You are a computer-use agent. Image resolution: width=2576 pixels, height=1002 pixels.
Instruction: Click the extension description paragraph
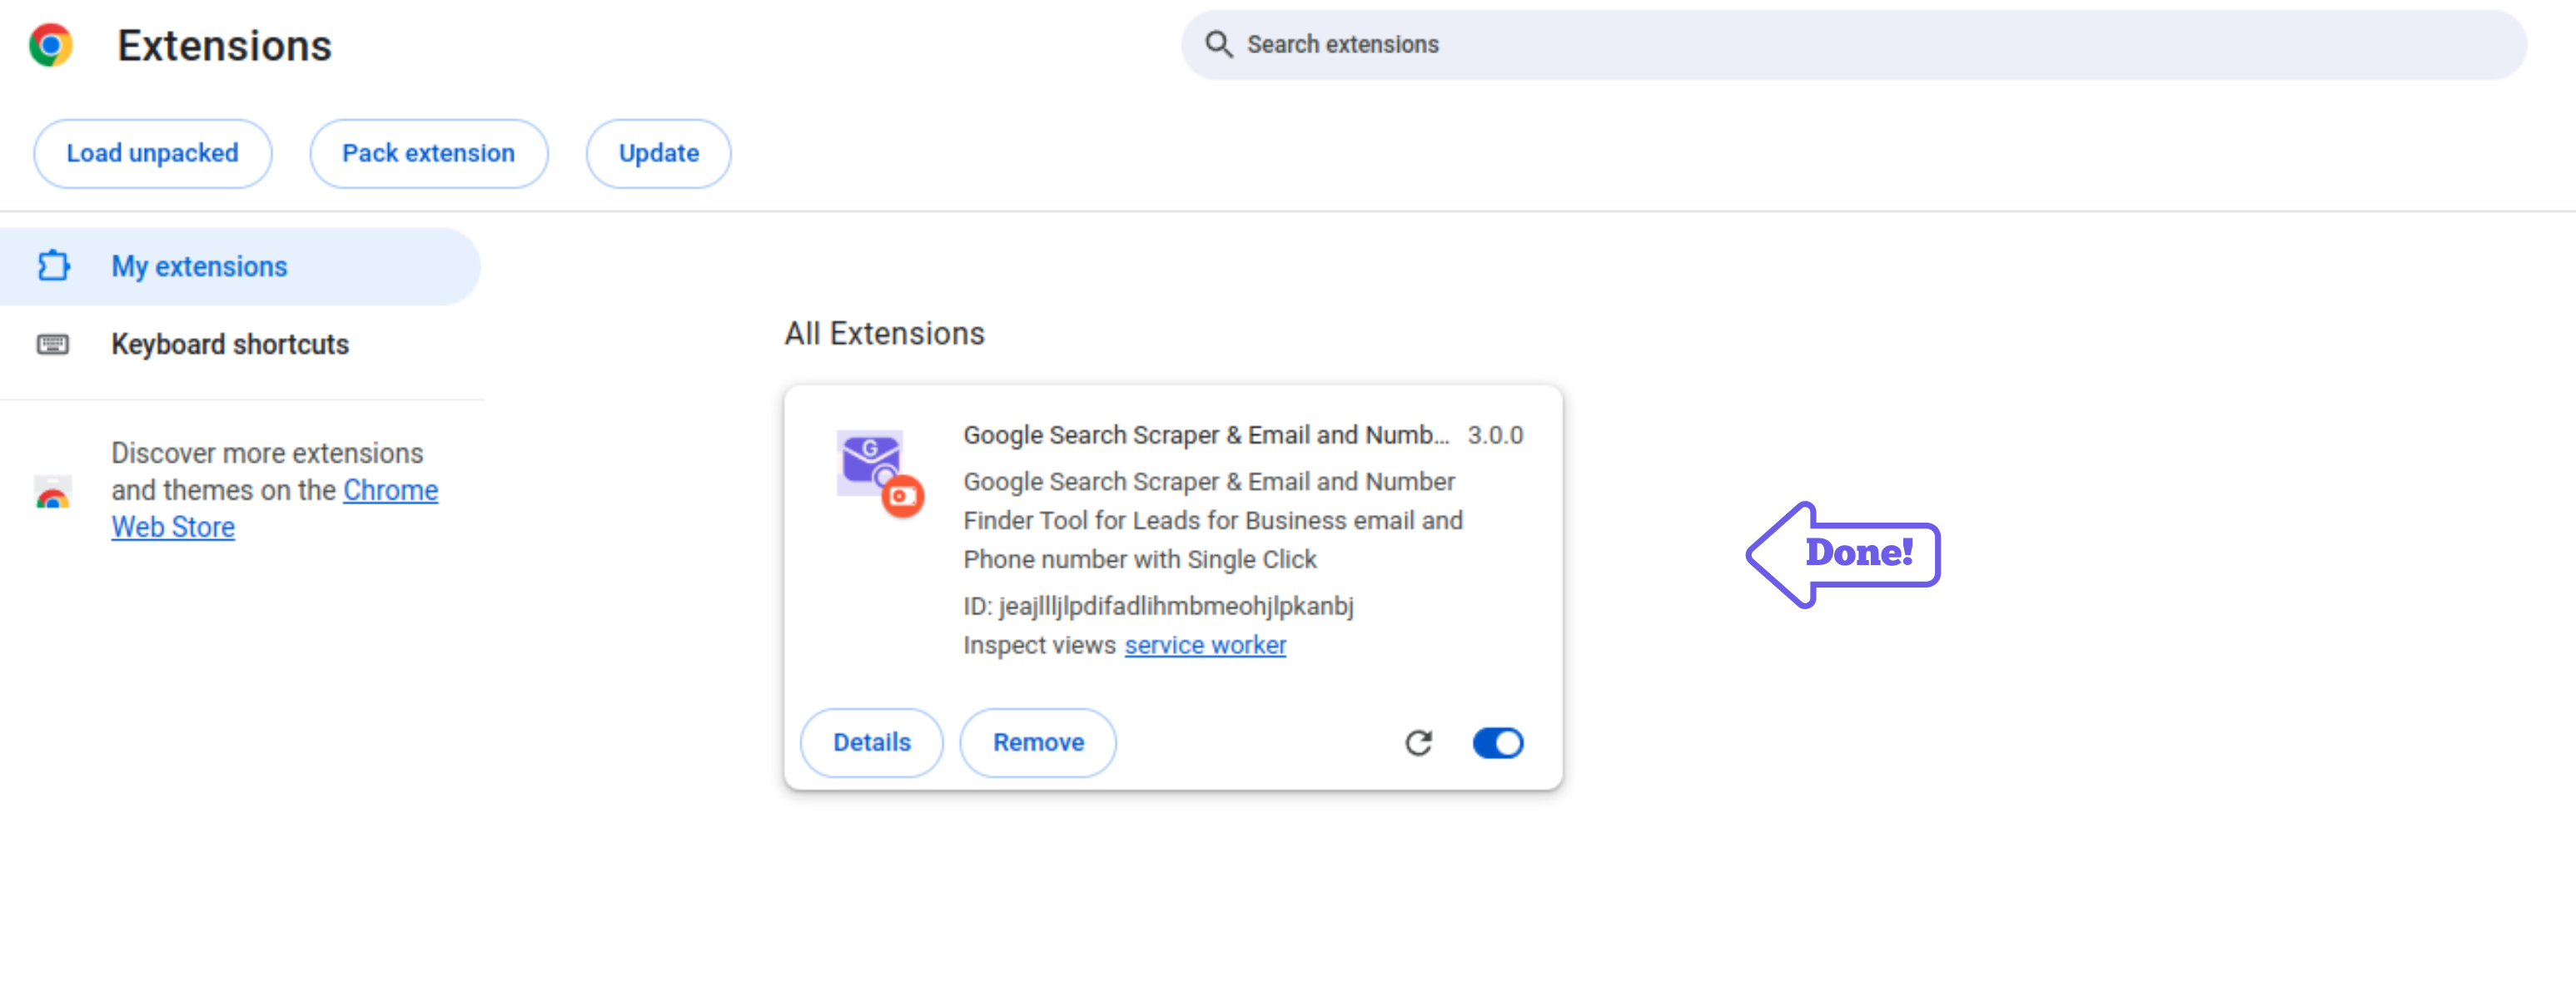point(1212,520)
